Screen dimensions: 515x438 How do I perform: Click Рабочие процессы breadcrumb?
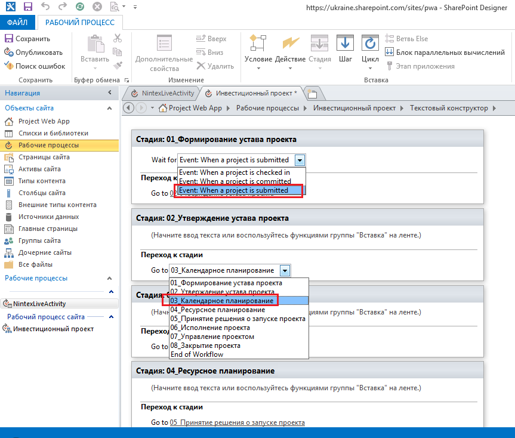268,108
